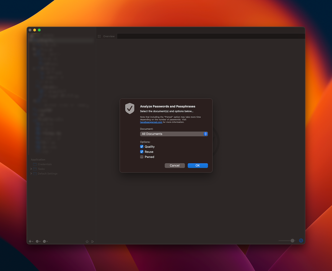The image size is (332, 271).
Task: Open the haveibeenpwned.com link
Action: pyautogui.click(x=151, y=122)
